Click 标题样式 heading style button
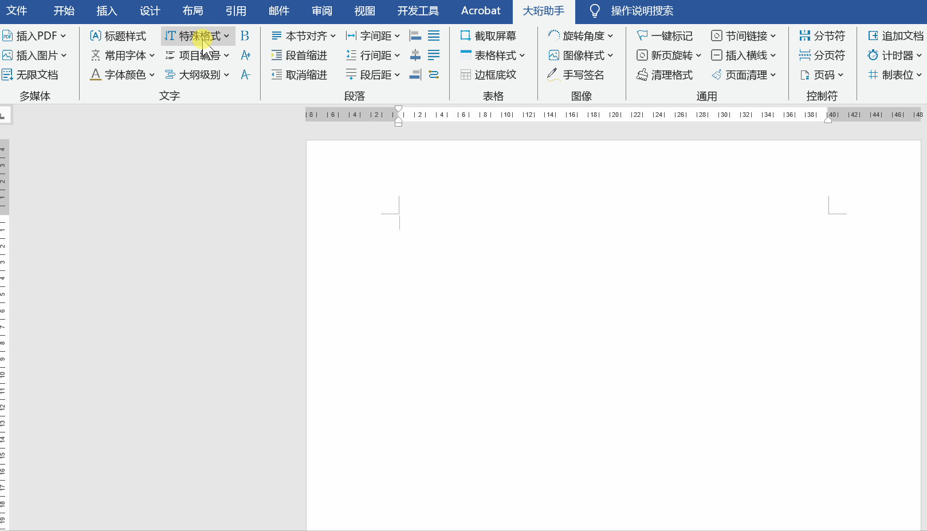This screenshot has height=531, width=927. click(118, 36)
